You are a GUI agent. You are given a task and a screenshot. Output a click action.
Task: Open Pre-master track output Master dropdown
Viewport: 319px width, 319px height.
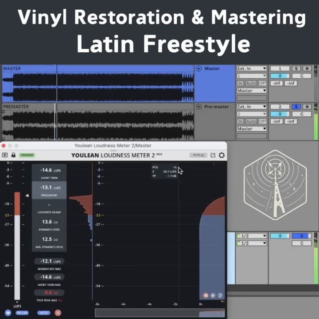tap(252, 129)
